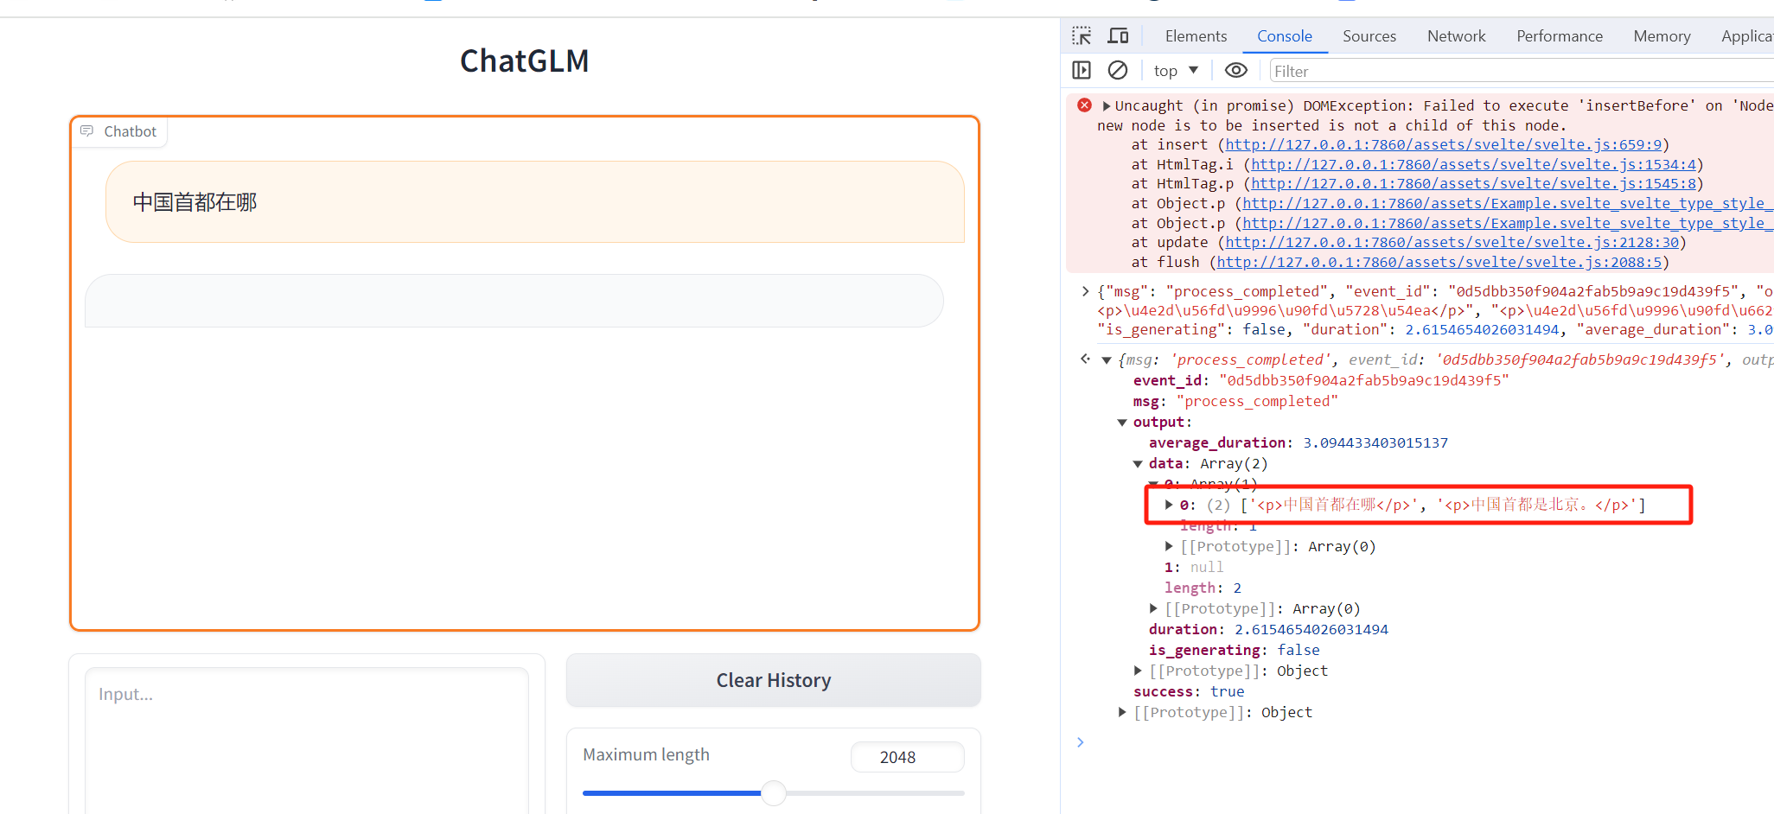Adjust the Maximum length slider handle
Screen dimensions: 1774x814
(774, 792)
